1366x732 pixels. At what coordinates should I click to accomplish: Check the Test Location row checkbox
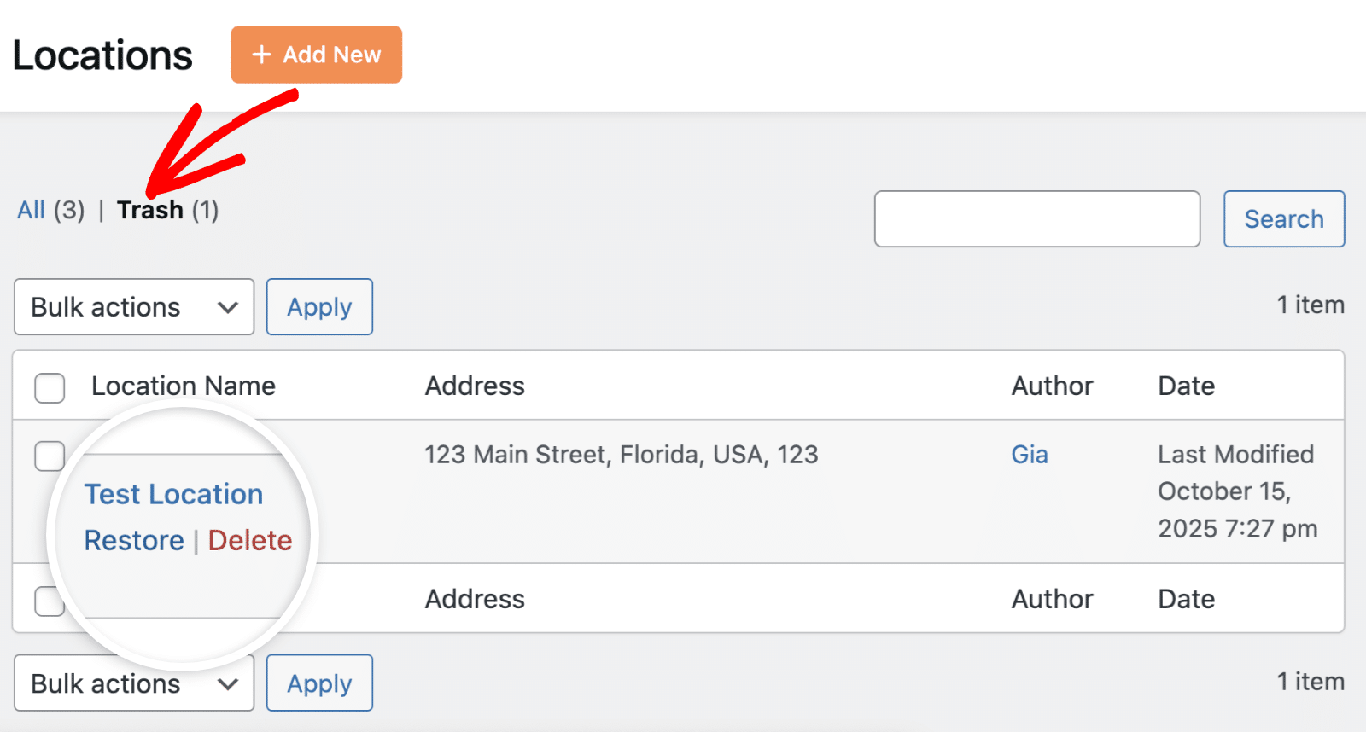click(x=50, y=456)
